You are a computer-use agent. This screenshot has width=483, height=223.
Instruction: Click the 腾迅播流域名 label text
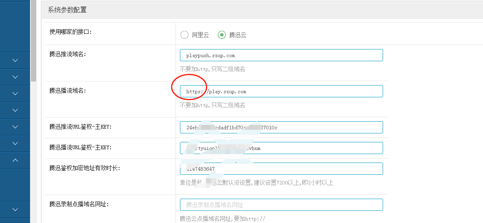point(68,91)
